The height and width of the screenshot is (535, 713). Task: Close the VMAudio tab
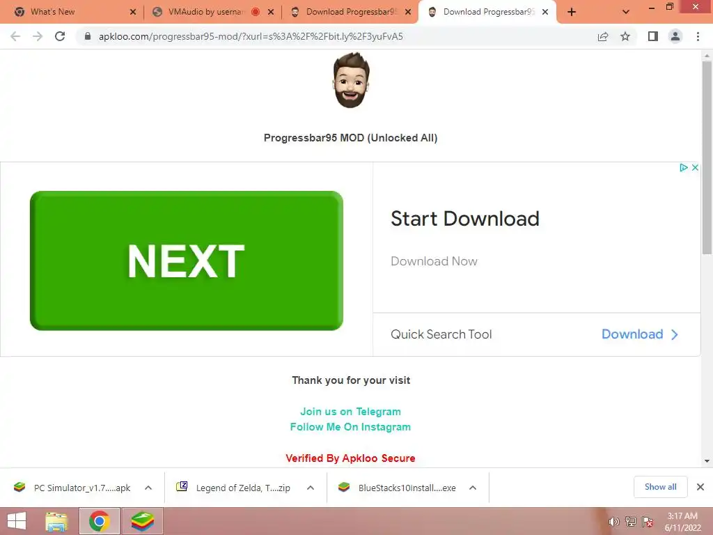coord(271,13)
